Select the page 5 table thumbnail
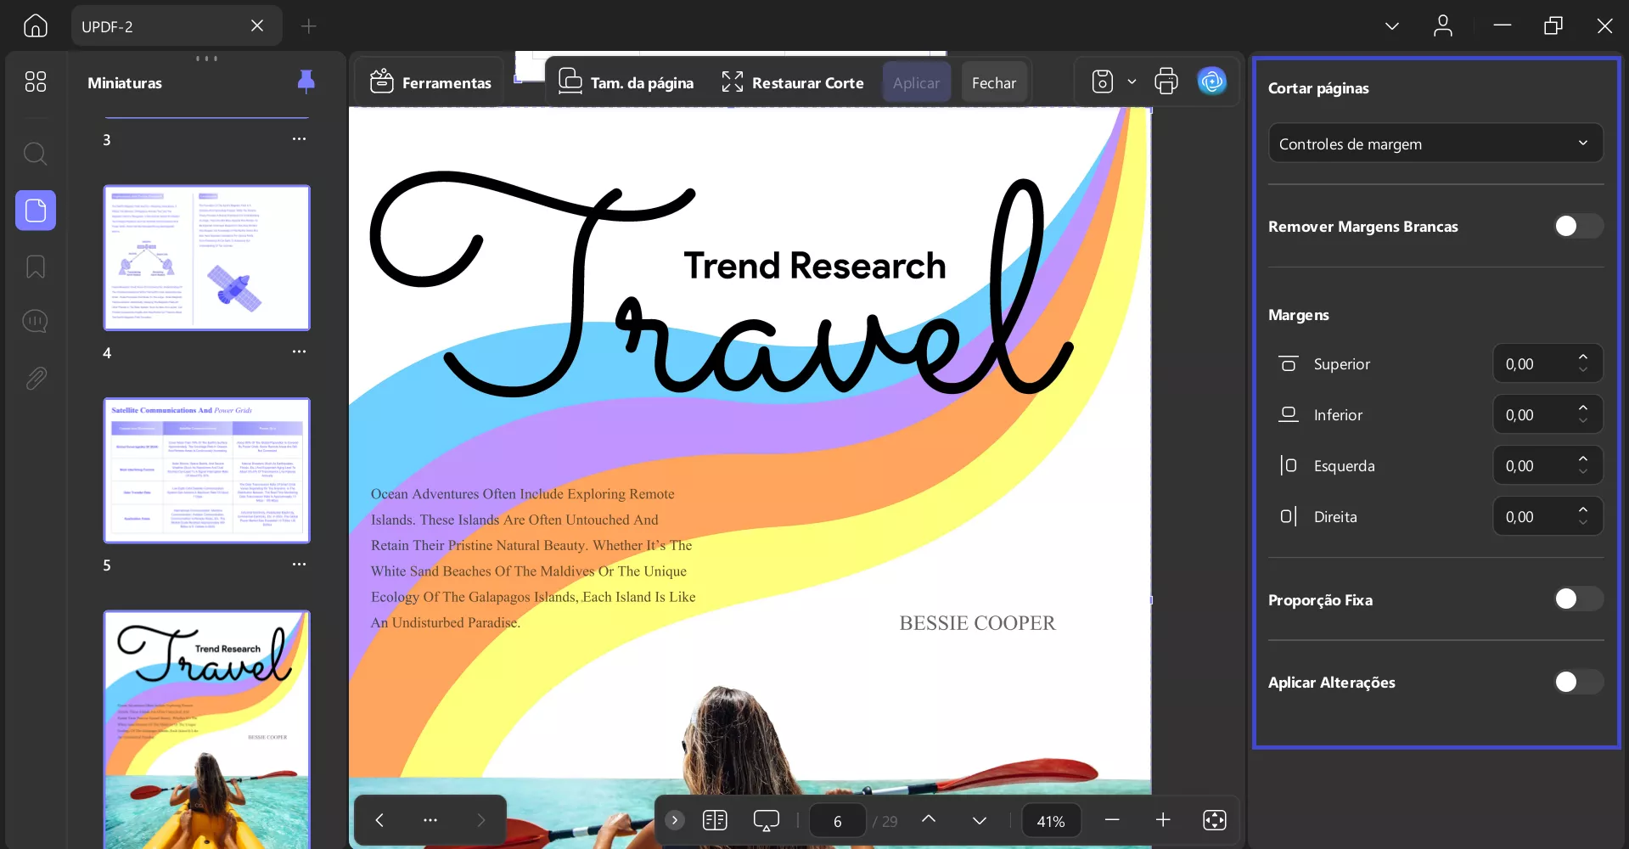The width and height of the screenshot is (1629, 849). point(207,470)
